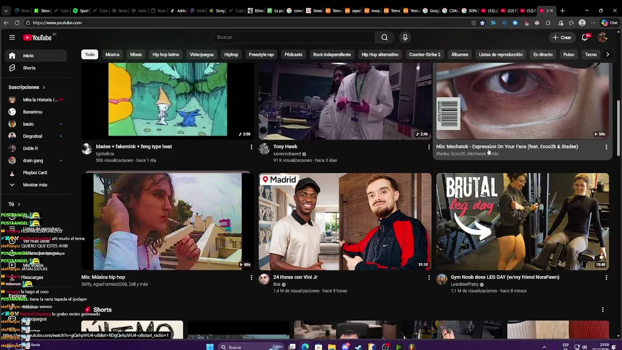This screenshot has width=622, height=350.
Task: Show hidden tray icons chevron
Action: [x=544, y=347]
